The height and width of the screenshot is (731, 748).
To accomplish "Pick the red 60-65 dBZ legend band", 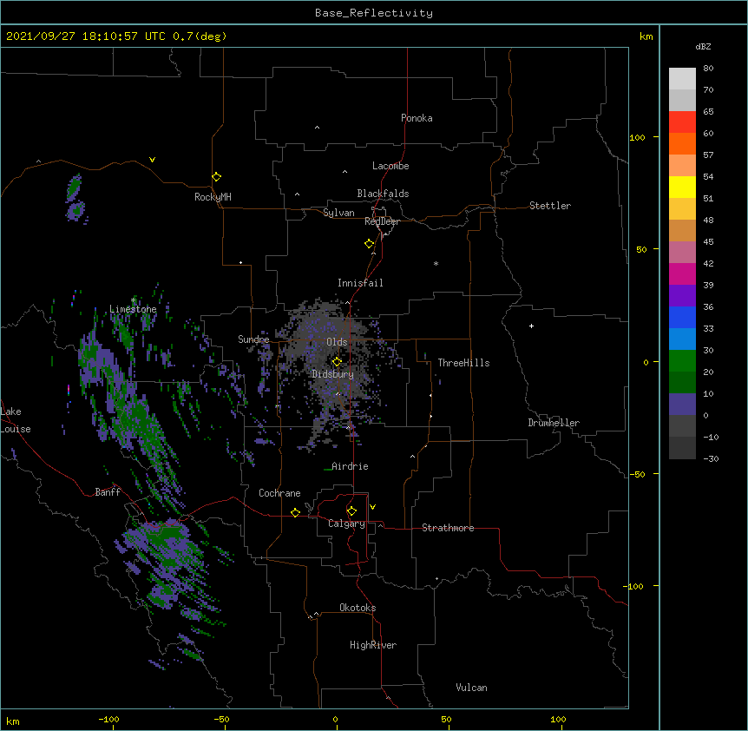I will coord(682,122).
